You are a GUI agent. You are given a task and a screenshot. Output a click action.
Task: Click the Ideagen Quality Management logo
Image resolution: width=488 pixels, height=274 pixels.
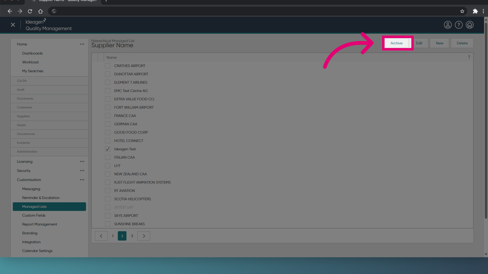49,25
